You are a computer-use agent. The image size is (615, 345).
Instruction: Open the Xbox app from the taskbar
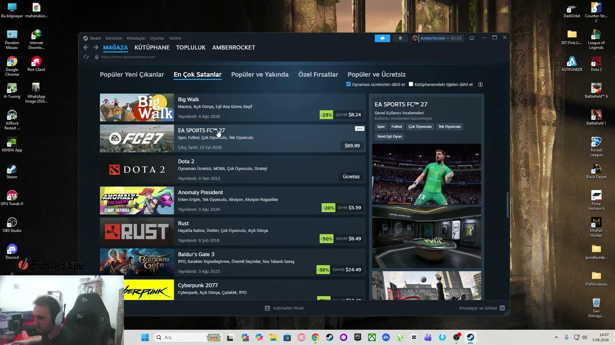(x=372, y=338)
